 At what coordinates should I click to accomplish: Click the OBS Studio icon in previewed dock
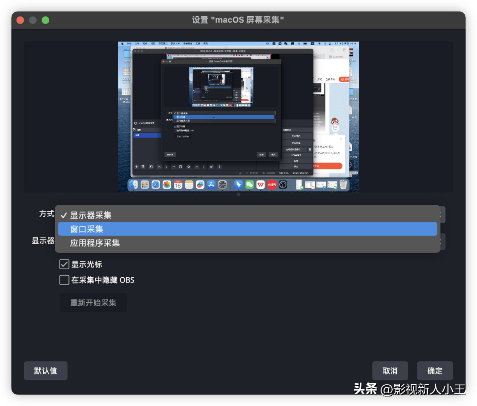click(283, 185)
